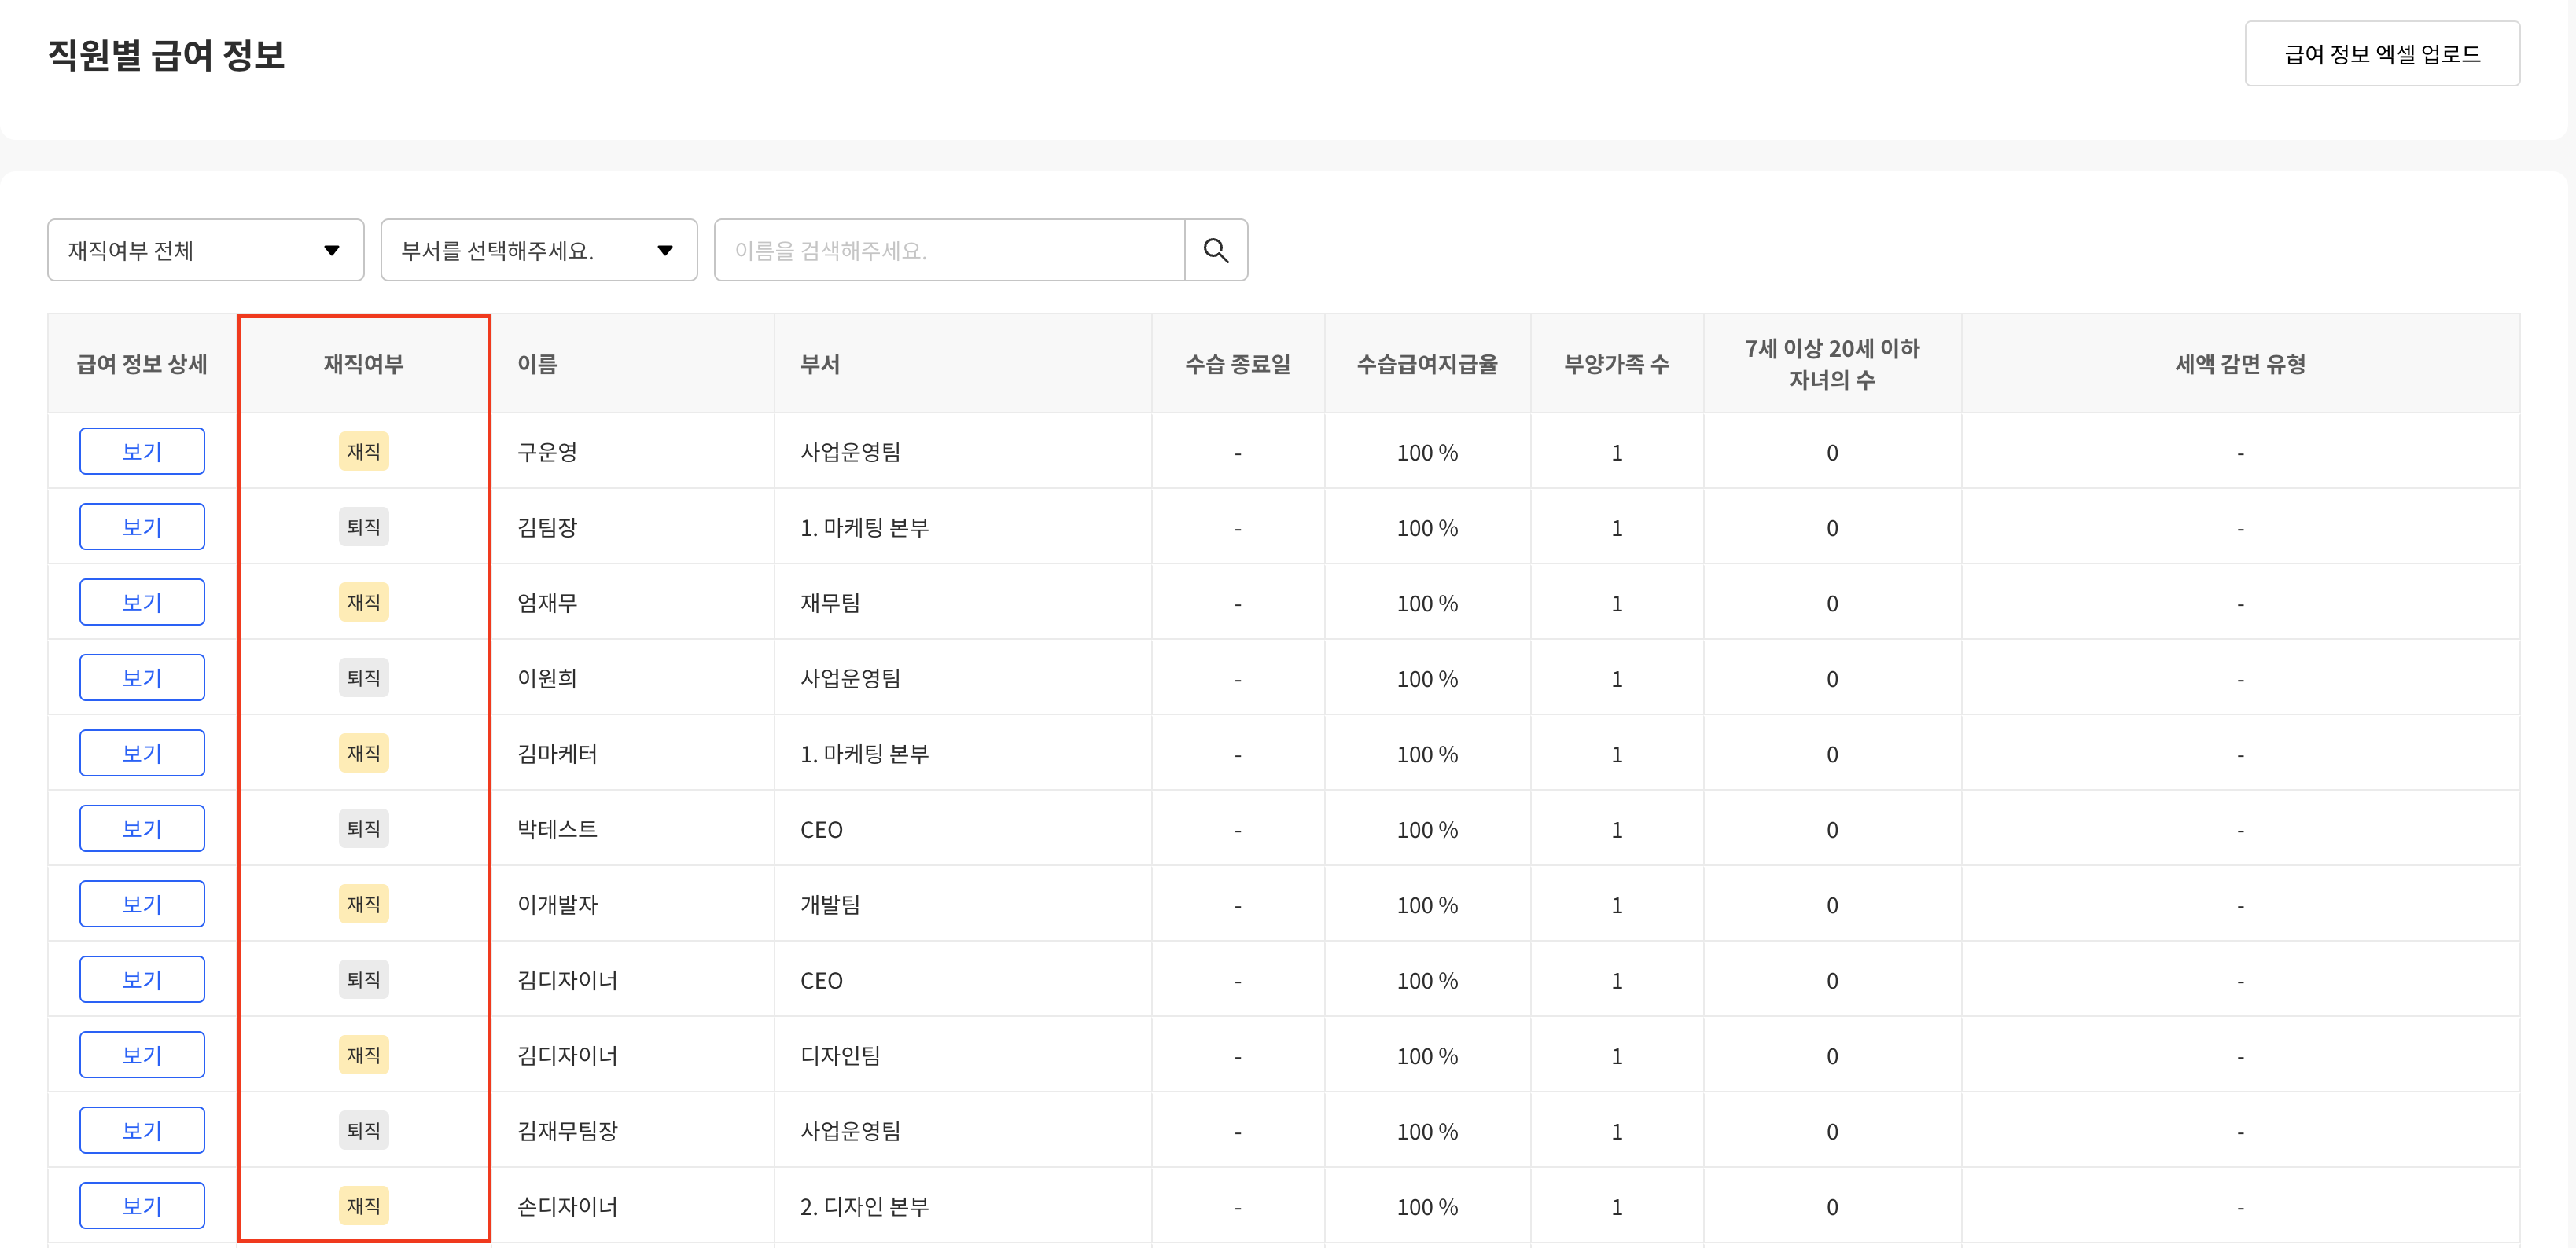The image size is (2576, 1248).
Task: Click the 세액 감면 유형 column header
Action: [x=2240, y=365]
